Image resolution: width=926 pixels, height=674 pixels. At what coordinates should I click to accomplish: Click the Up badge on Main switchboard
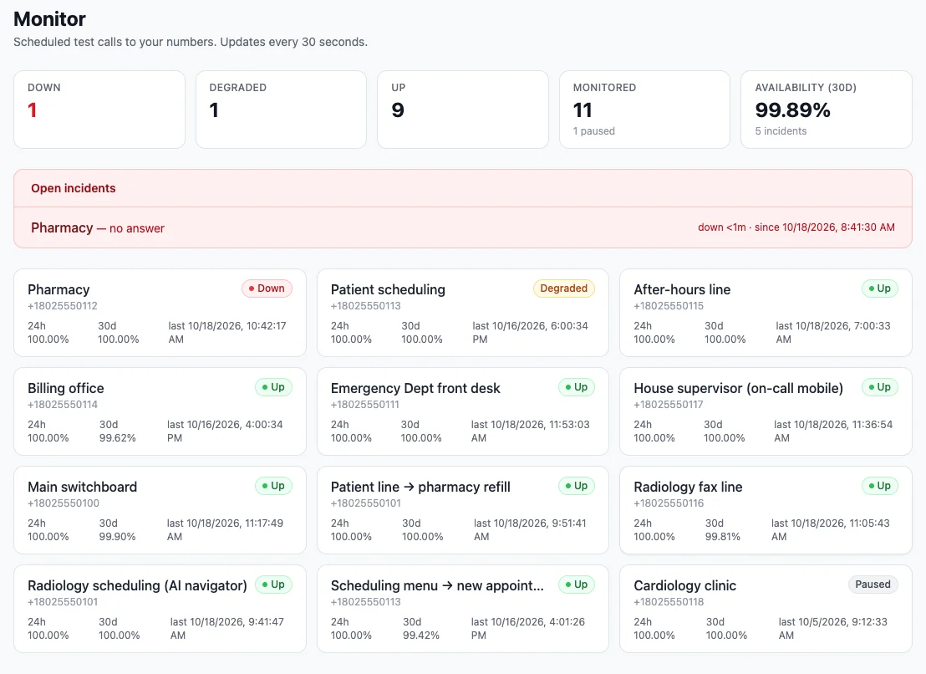[273, 486]
